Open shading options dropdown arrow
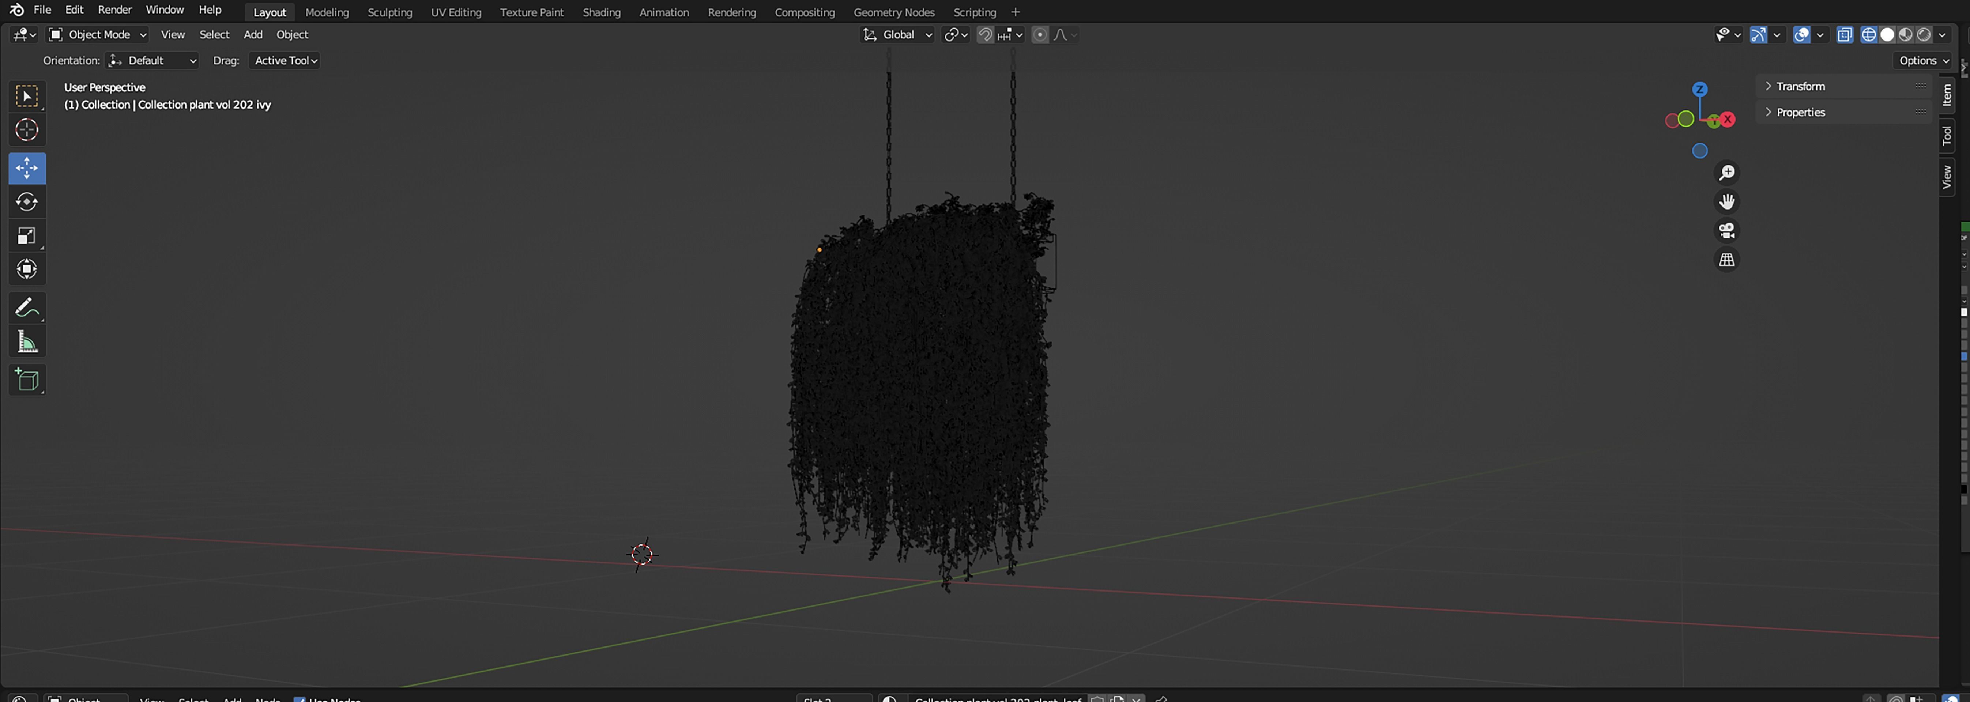The image size is (1970, 702). click(1943, 34)
